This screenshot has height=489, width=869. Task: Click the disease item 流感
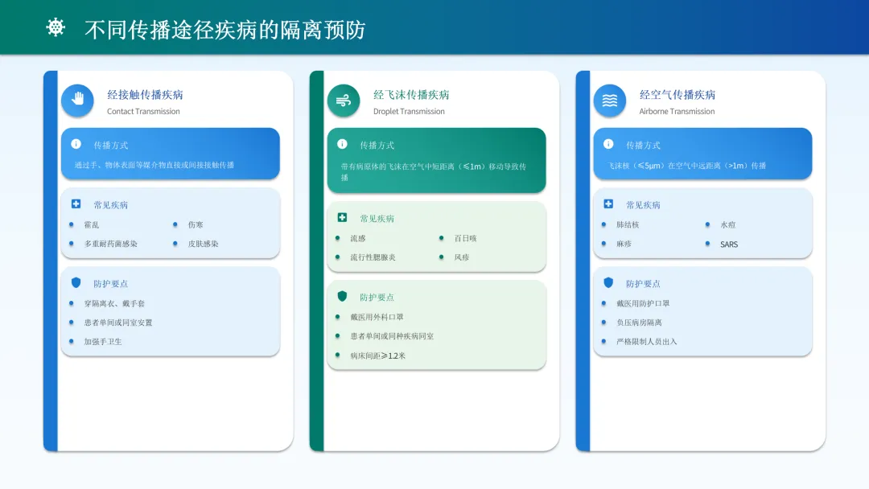(x=358, y=239)
